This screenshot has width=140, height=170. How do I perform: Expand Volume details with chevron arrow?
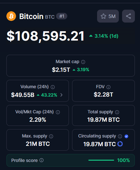62,95
